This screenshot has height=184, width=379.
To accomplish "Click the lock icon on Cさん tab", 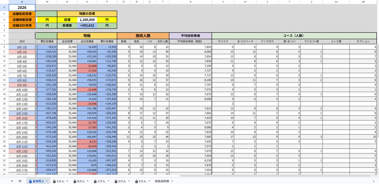I will 95,181.
